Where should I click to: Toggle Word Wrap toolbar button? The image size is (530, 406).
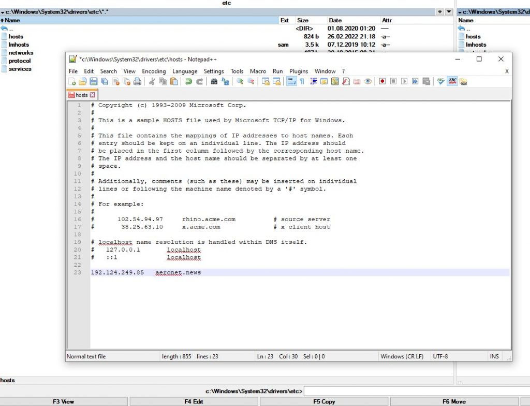click(x=291, y=81)
